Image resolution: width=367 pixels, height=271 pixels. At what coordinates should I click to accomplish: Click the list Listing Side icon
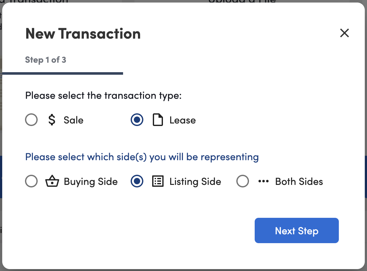pos(158,181)
